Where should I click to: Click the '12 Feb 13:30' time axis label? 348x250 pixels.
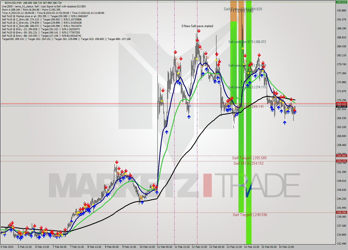(199, 247)
